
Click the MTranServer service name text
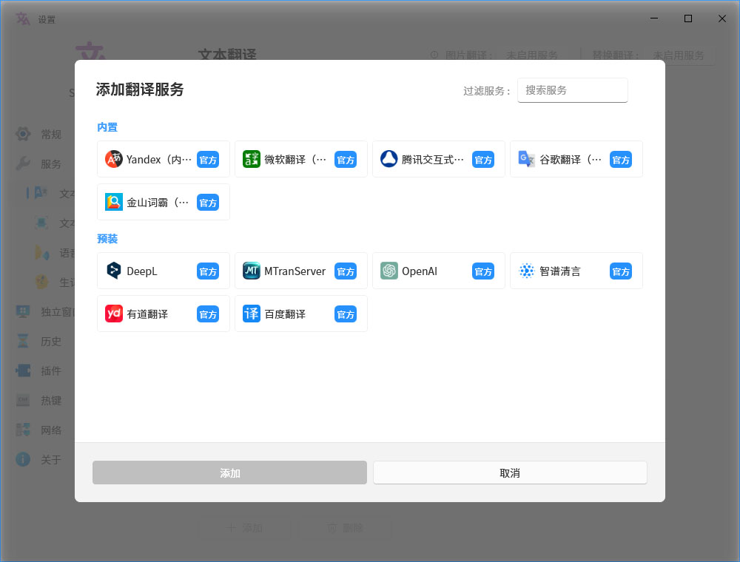pyautogui.click(x=295, y=271)
